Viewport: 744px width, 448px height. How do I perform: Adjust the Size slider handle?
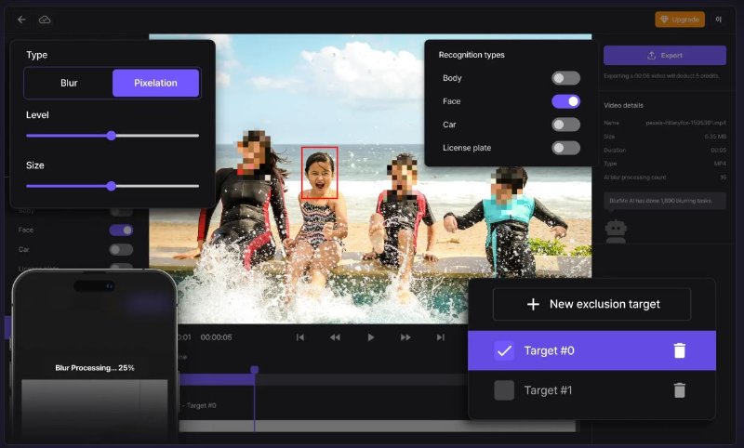pos(111,186)
